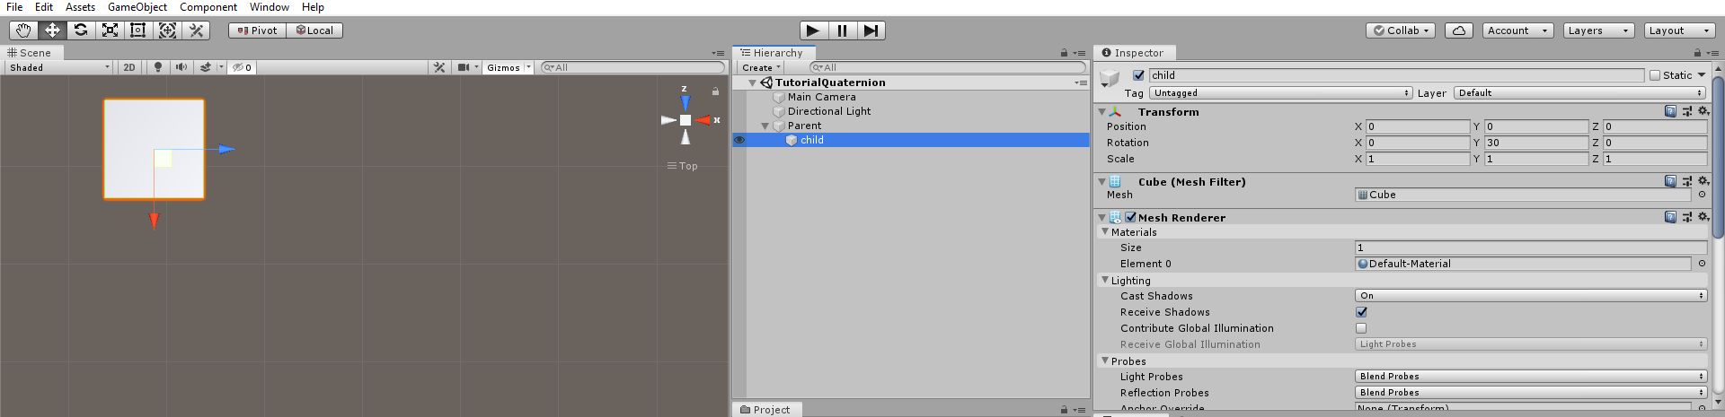This screenshot has height=417, width=1725.
Task: Open custom editor tools wrench icon
Action: coord(196,30)
